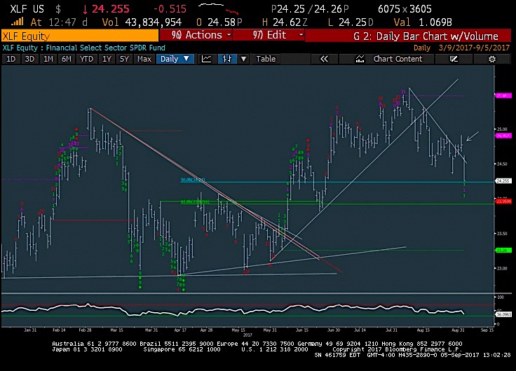Click the last price 24.255 in header
Screen dimensions: 516x371
111,9
